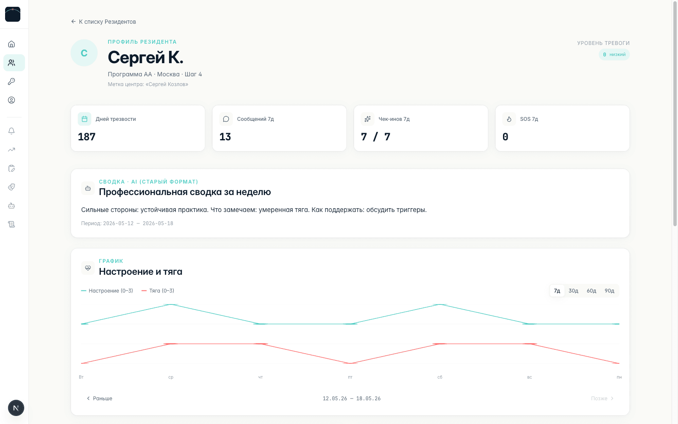Click the sparkles icon on Чек-инов 7д card
678x424 pixels.
367,119
